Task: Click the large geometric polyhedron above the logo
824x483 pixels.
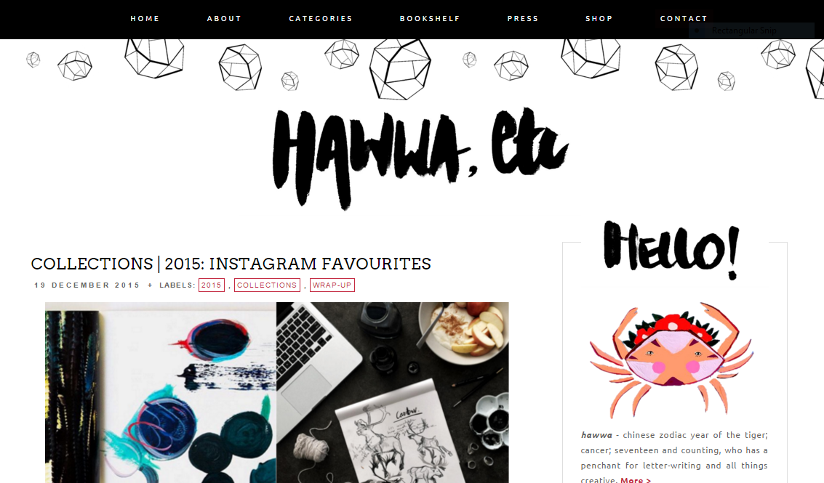Action: click(400, 69)
